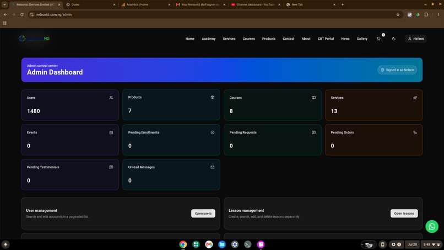Click the Signed in as Nelson badge
The image size is (444, 250).
(x=397, y=70)
